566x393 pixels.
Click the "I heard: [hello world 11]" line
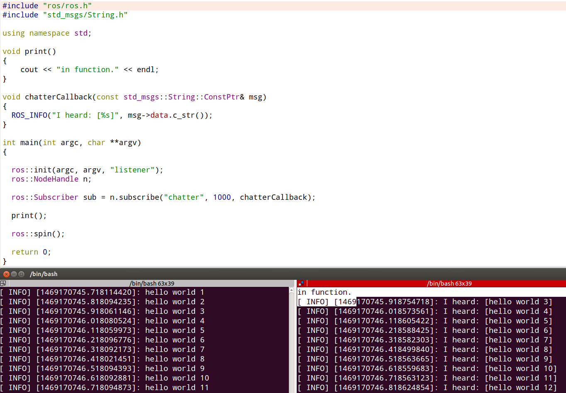[427, 378]
